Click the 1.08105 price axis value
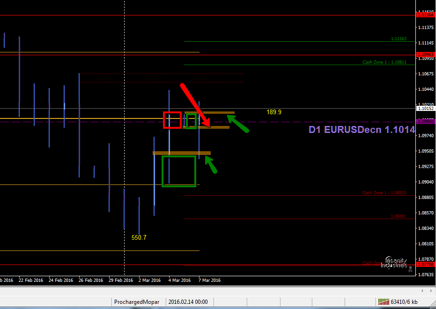Screen dimensions: 436x309 [x=426, y=244]
